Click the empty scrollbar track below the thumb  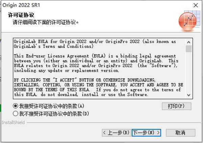(x=189, y=72)
